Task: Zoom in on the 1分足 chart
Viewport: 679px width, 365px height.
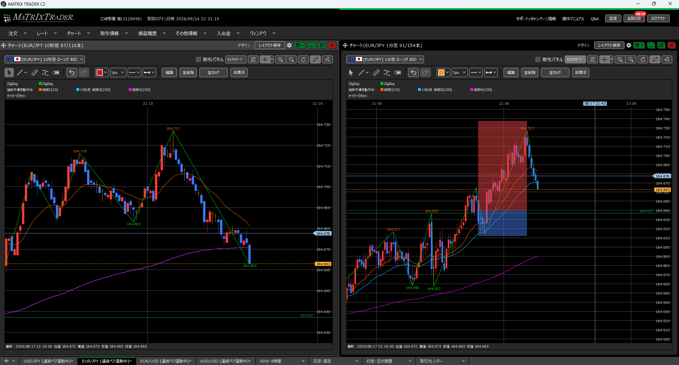Action: [x=620, y=59]
